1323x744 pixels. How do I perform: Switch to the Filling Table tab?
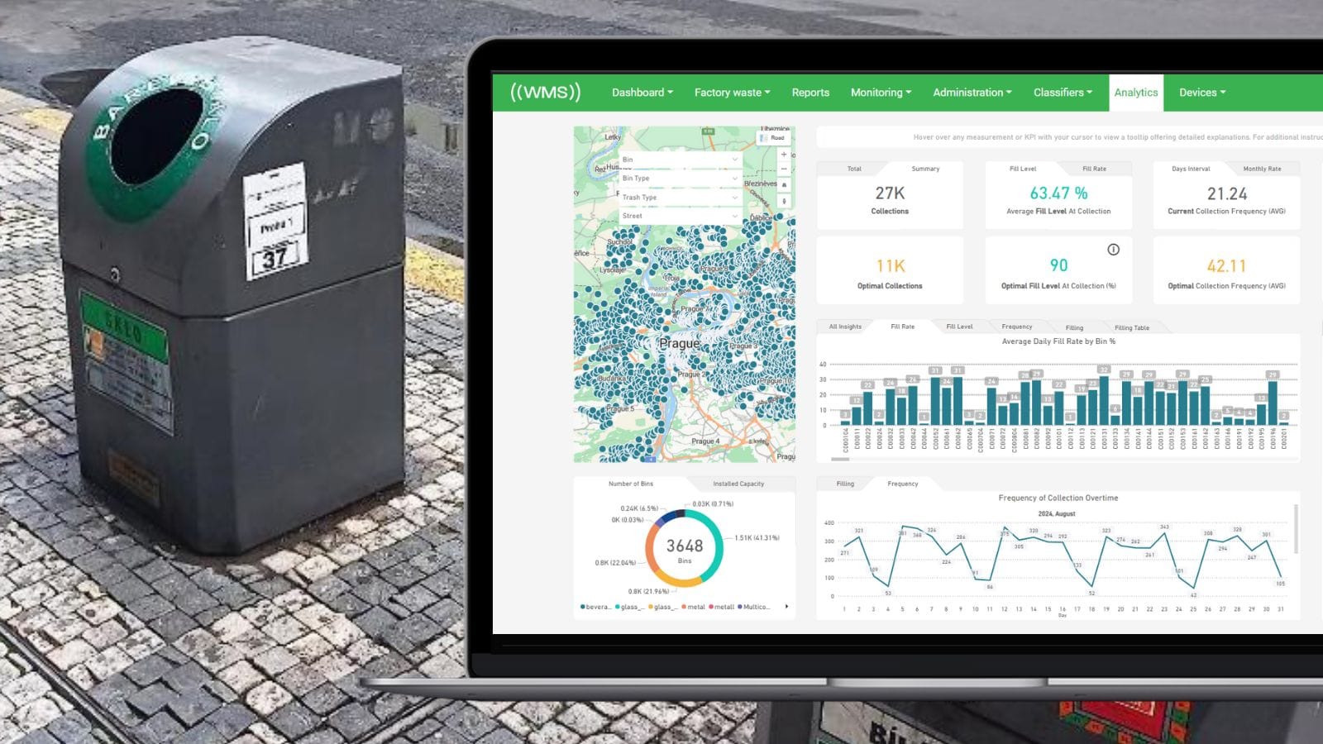[1131, 327]
